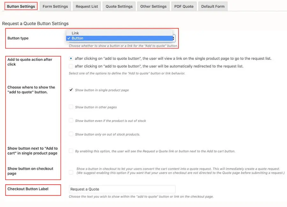
Task: Enable Show button even if out of stock
Action: pyautogui.click(x=71, y=121)
